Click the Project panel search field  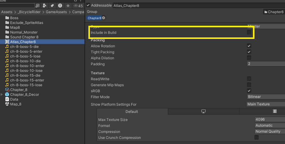17,6
